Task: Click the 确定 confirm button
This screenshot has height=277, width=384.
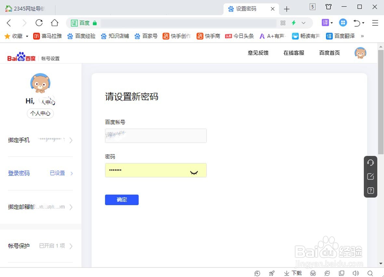Action: coord(122,200)
